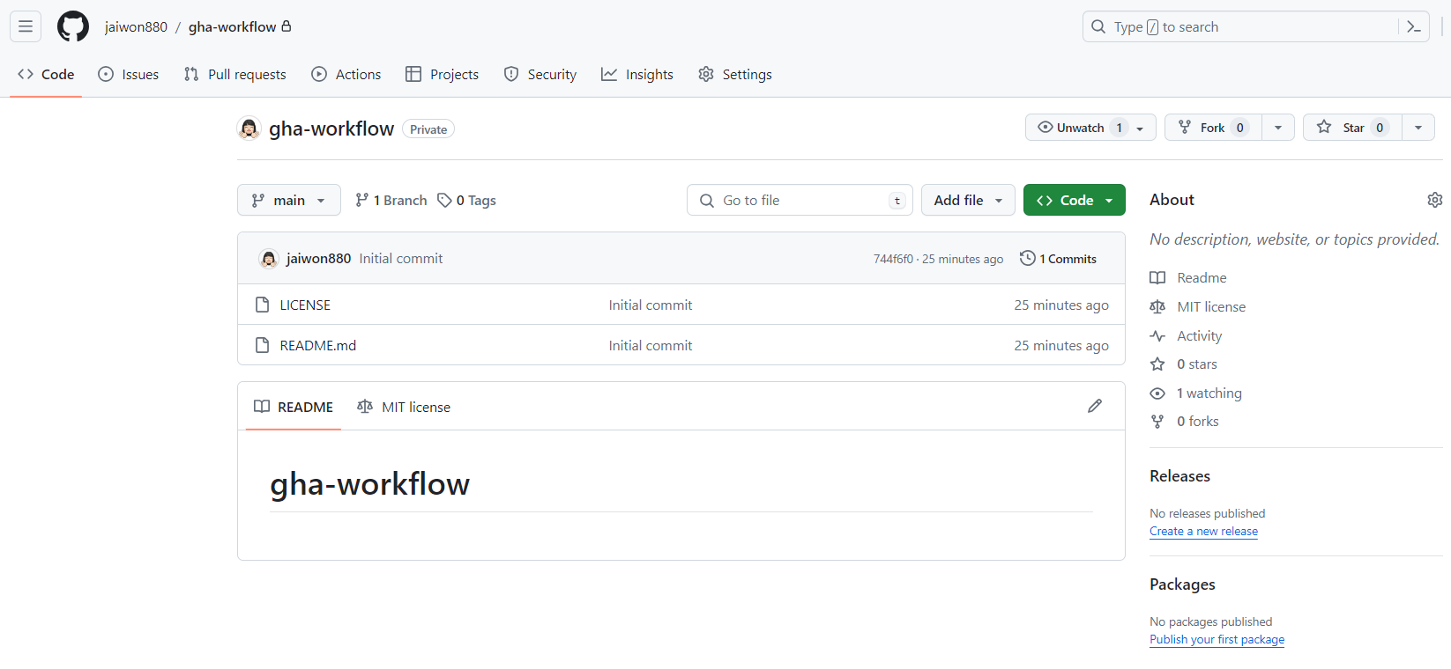
Task: Open Initial commit link in LICENSE row
Action: pos(651,305)
